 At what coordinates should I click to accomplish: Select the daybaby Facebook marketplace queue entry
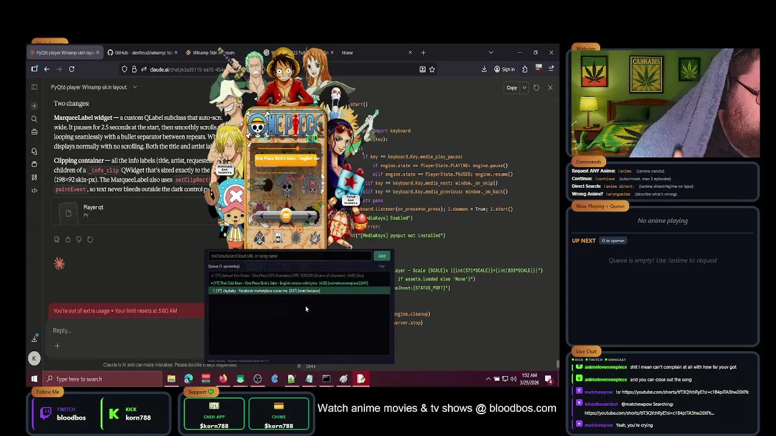[x=299, y=291]
